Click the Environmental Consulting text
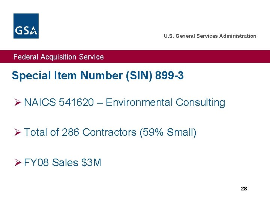The width and height of the screenshot is (270, 202). (165, 102)
